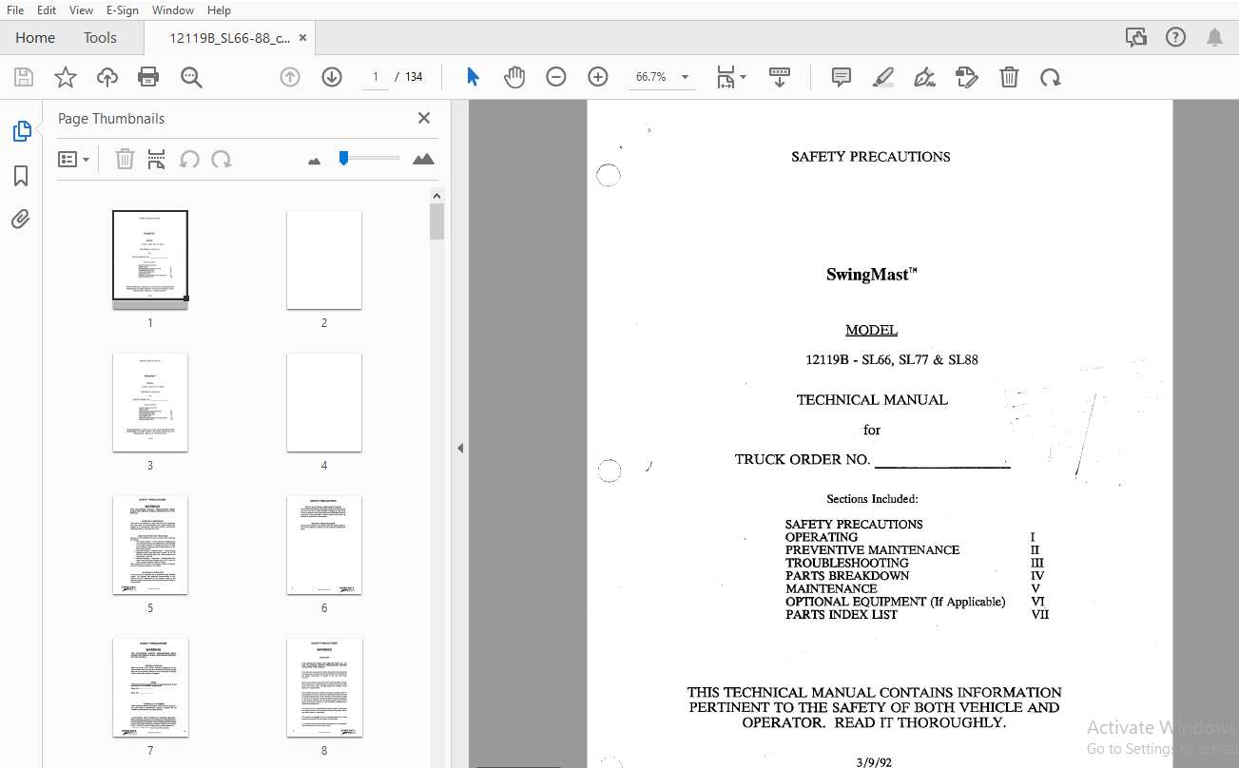Viewport: 1239px width, 768px height.
Task: Click the scrolling mode keyboard icon
Action: (780, 77)
